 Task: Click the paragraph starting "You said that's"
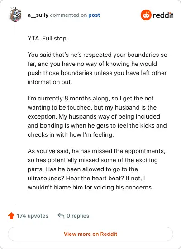(97, 68)
